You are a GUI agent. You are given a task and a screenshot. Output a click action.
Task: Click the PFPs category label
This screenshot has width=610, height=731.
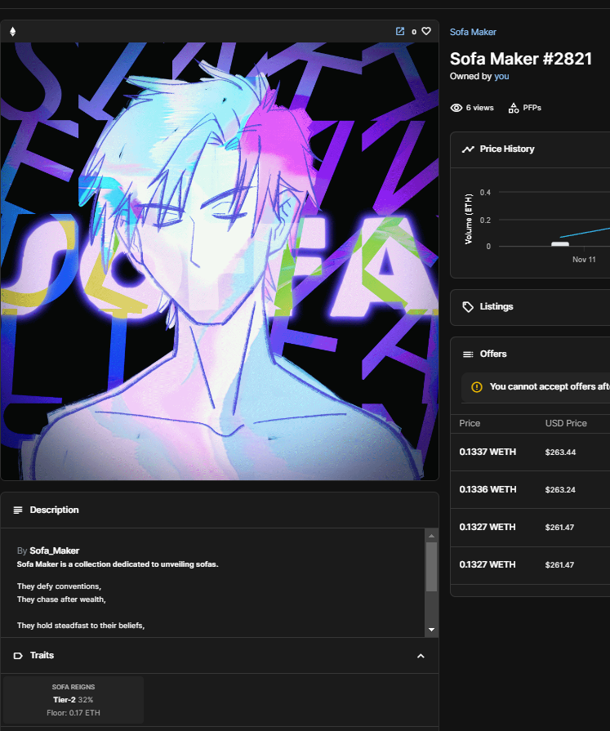point(532,108)
